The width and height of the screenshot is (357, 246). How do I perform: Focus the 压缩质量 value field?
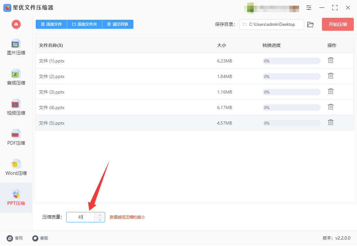(80, 217)
